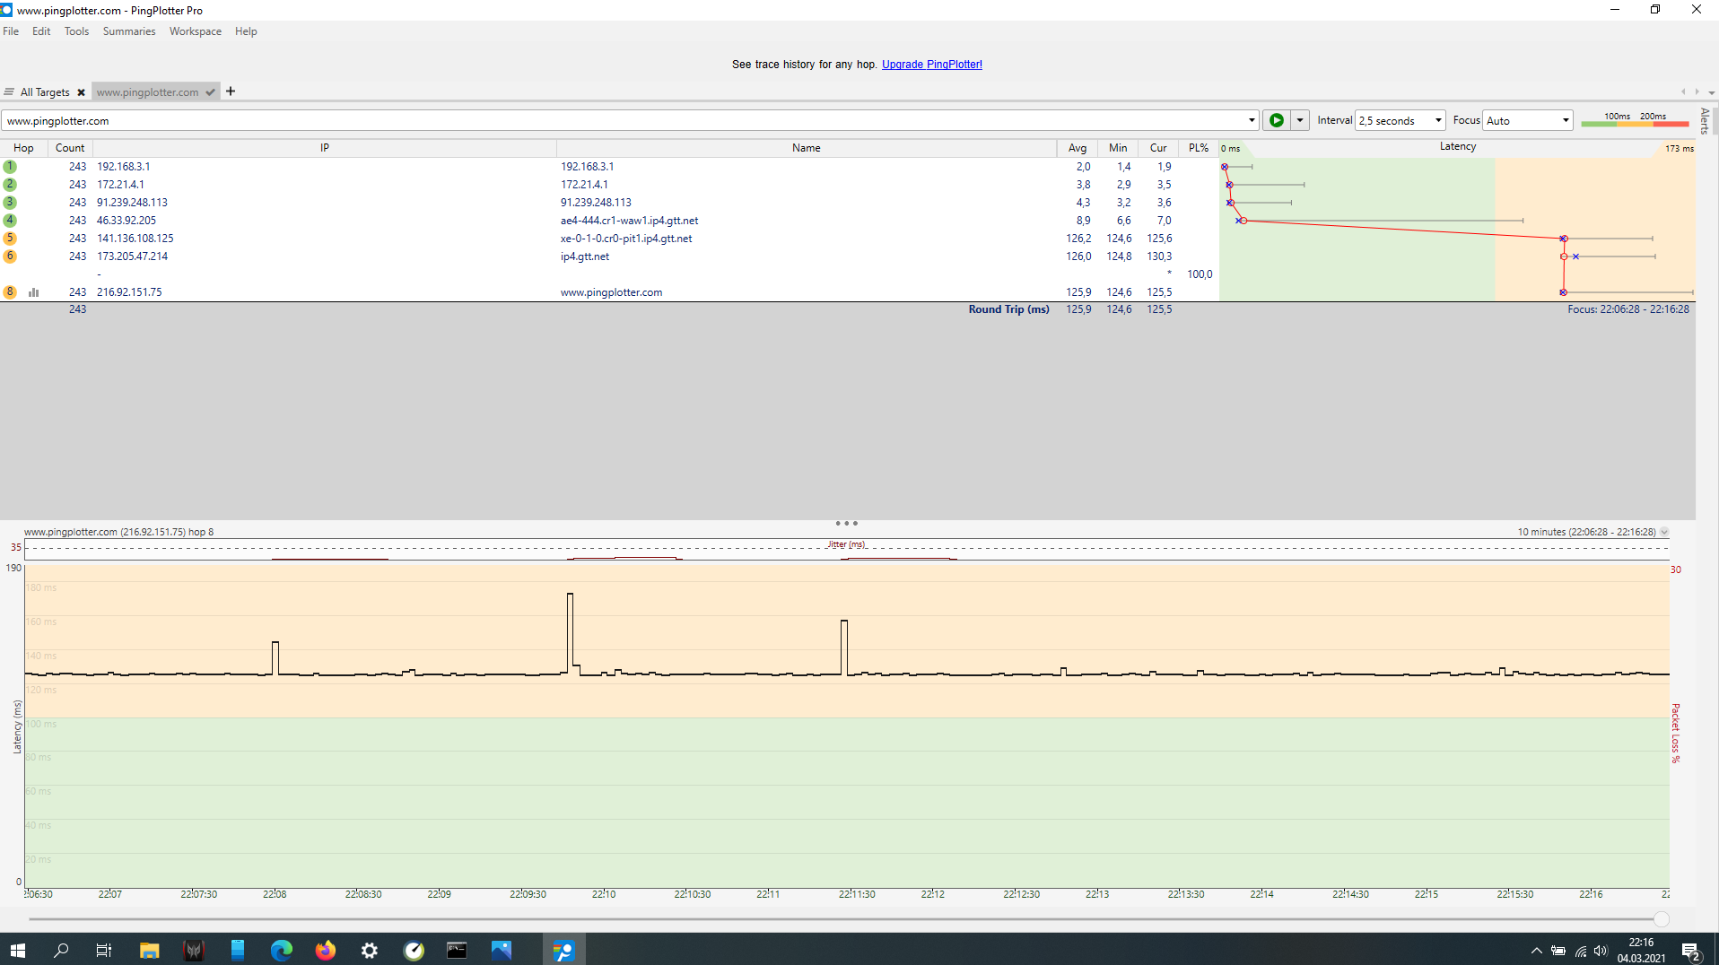The height and width of the screenshot is (965, 1719).
Task: Open Windows Search from the taskbar
Action: pos(61,950)
